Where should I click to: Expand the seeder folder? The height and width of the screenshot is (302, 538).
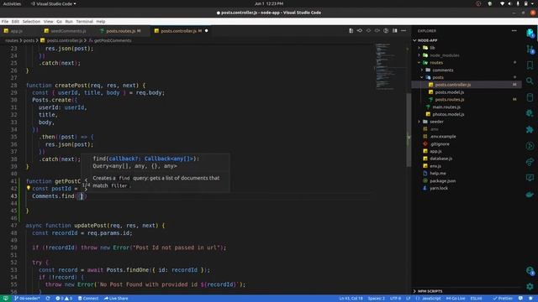click(436, 122)
